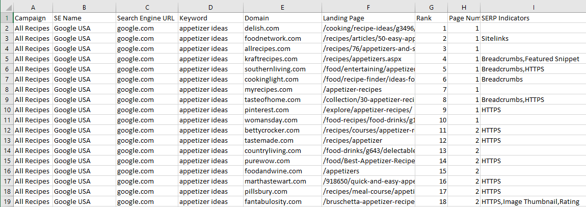Click the /appetizers landing page cell
The image size is (586, 207).
tap(368, 171)
